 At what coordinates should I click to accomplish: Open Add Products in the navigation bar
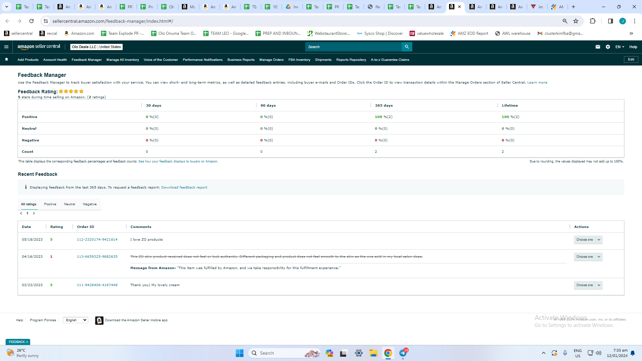tap(28, 60)
